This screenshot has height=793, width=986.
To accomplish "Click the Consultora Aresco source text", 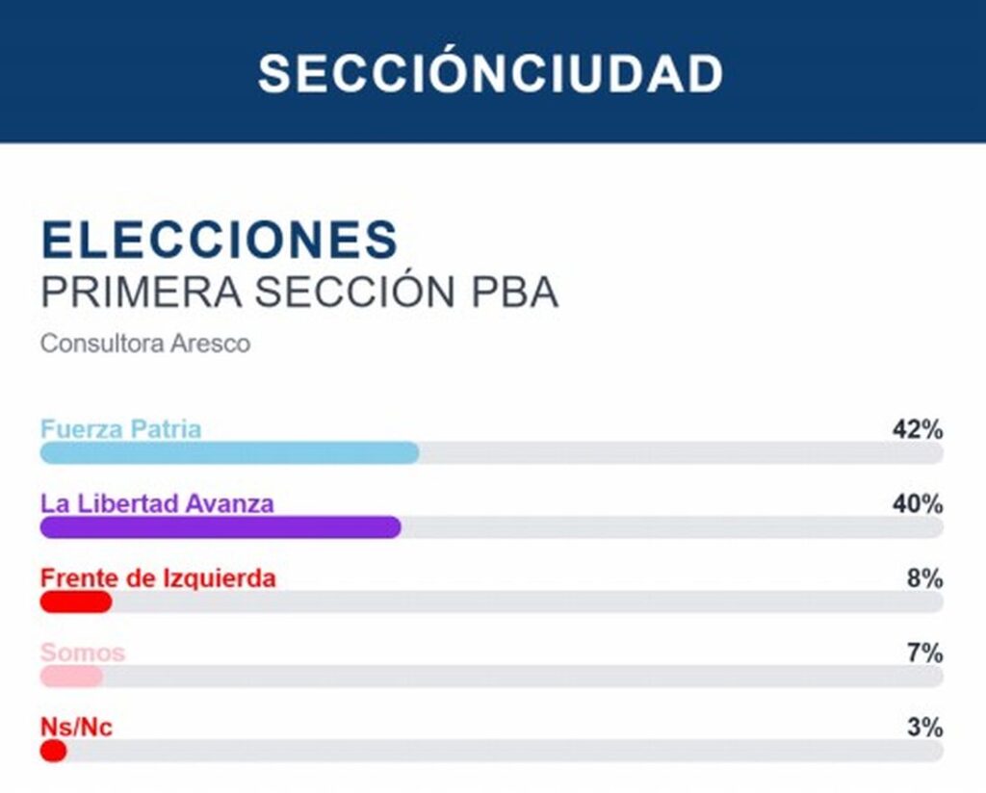I will point(145,344).
